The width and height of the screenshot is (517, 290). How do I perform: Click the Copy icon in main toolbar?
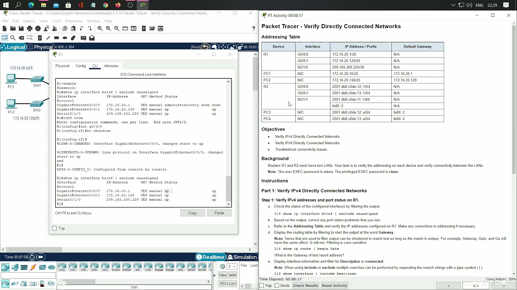pyautogui.click(x=65, y=29)
